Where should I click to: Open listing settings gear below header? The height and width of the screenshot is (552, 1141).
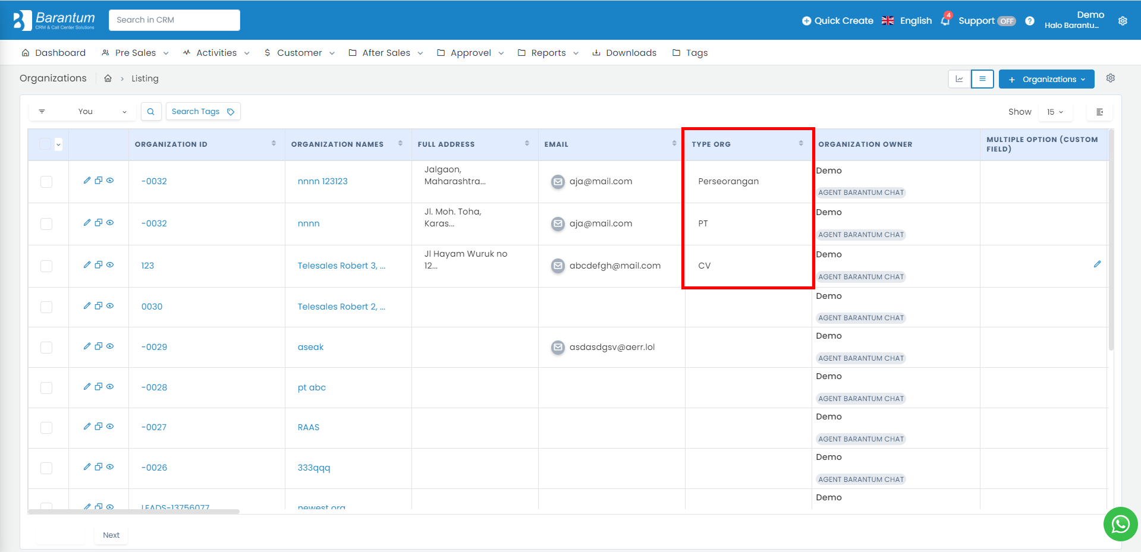[x=1110, y=78]
